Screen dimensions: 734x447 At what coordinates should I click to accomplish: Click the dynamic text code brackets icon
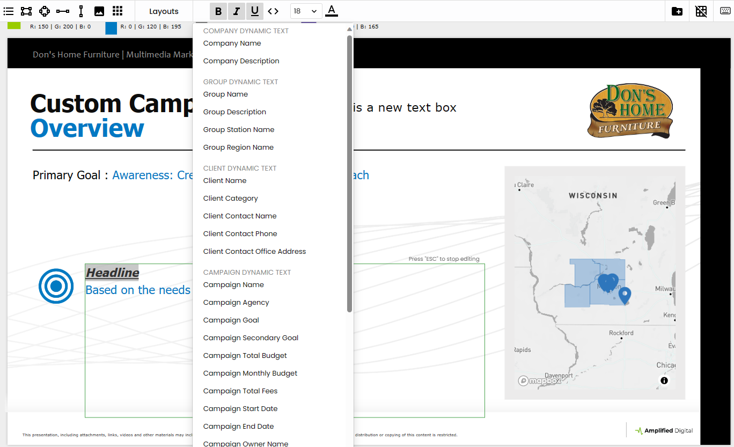pyautogui.click(x=273, y=11)
